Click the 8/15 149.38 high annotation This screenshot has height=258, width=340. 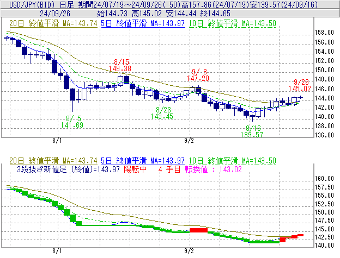(120, 65)
